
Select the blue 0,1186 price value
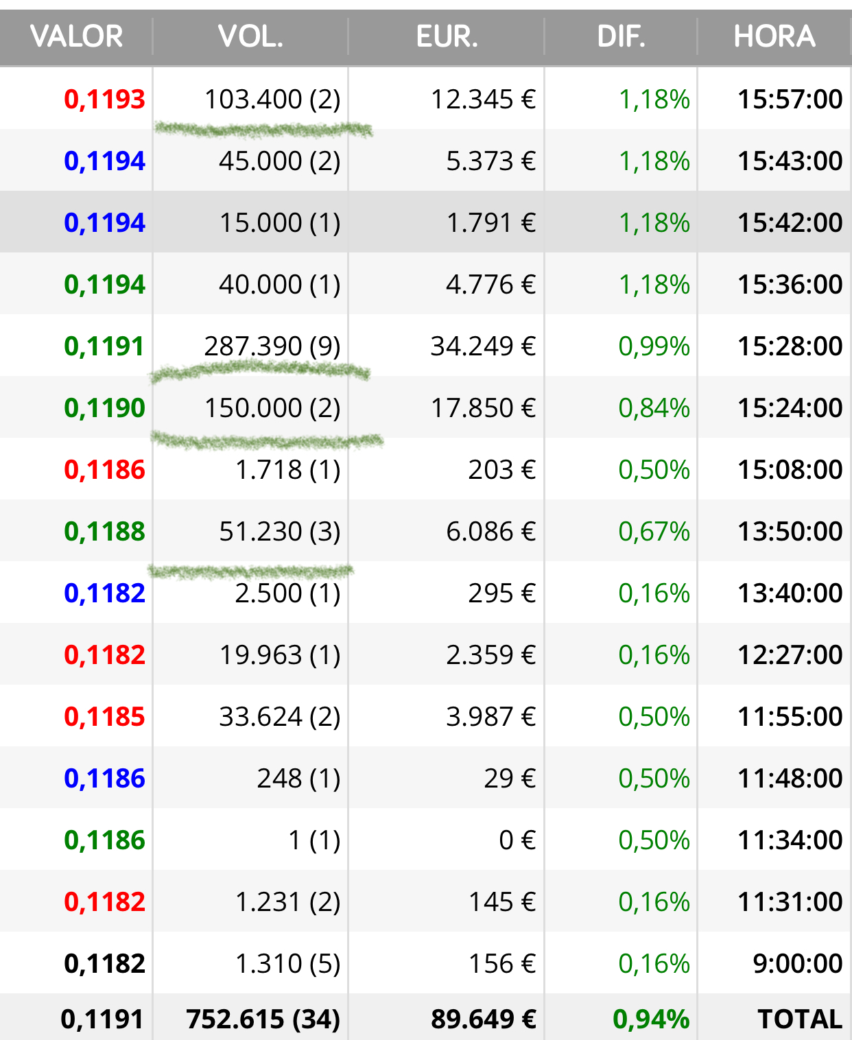104,779
